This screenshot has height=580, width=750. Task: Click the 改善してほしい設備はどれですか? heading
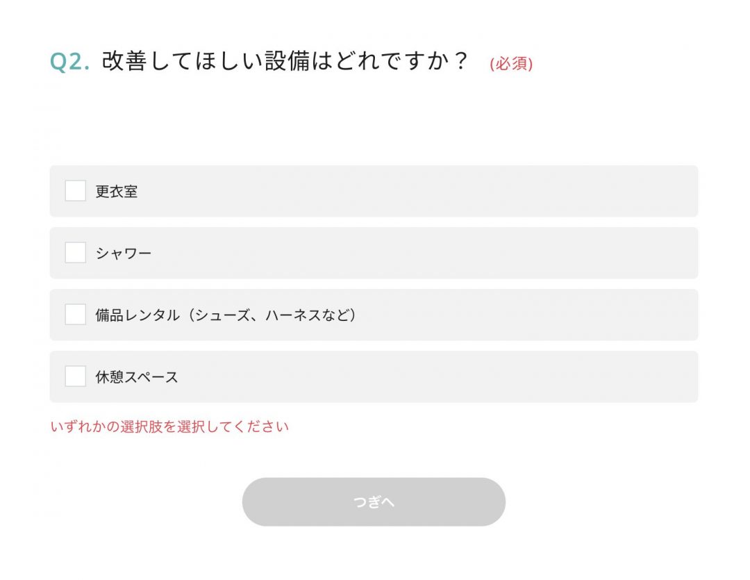[x=285, y=60]
